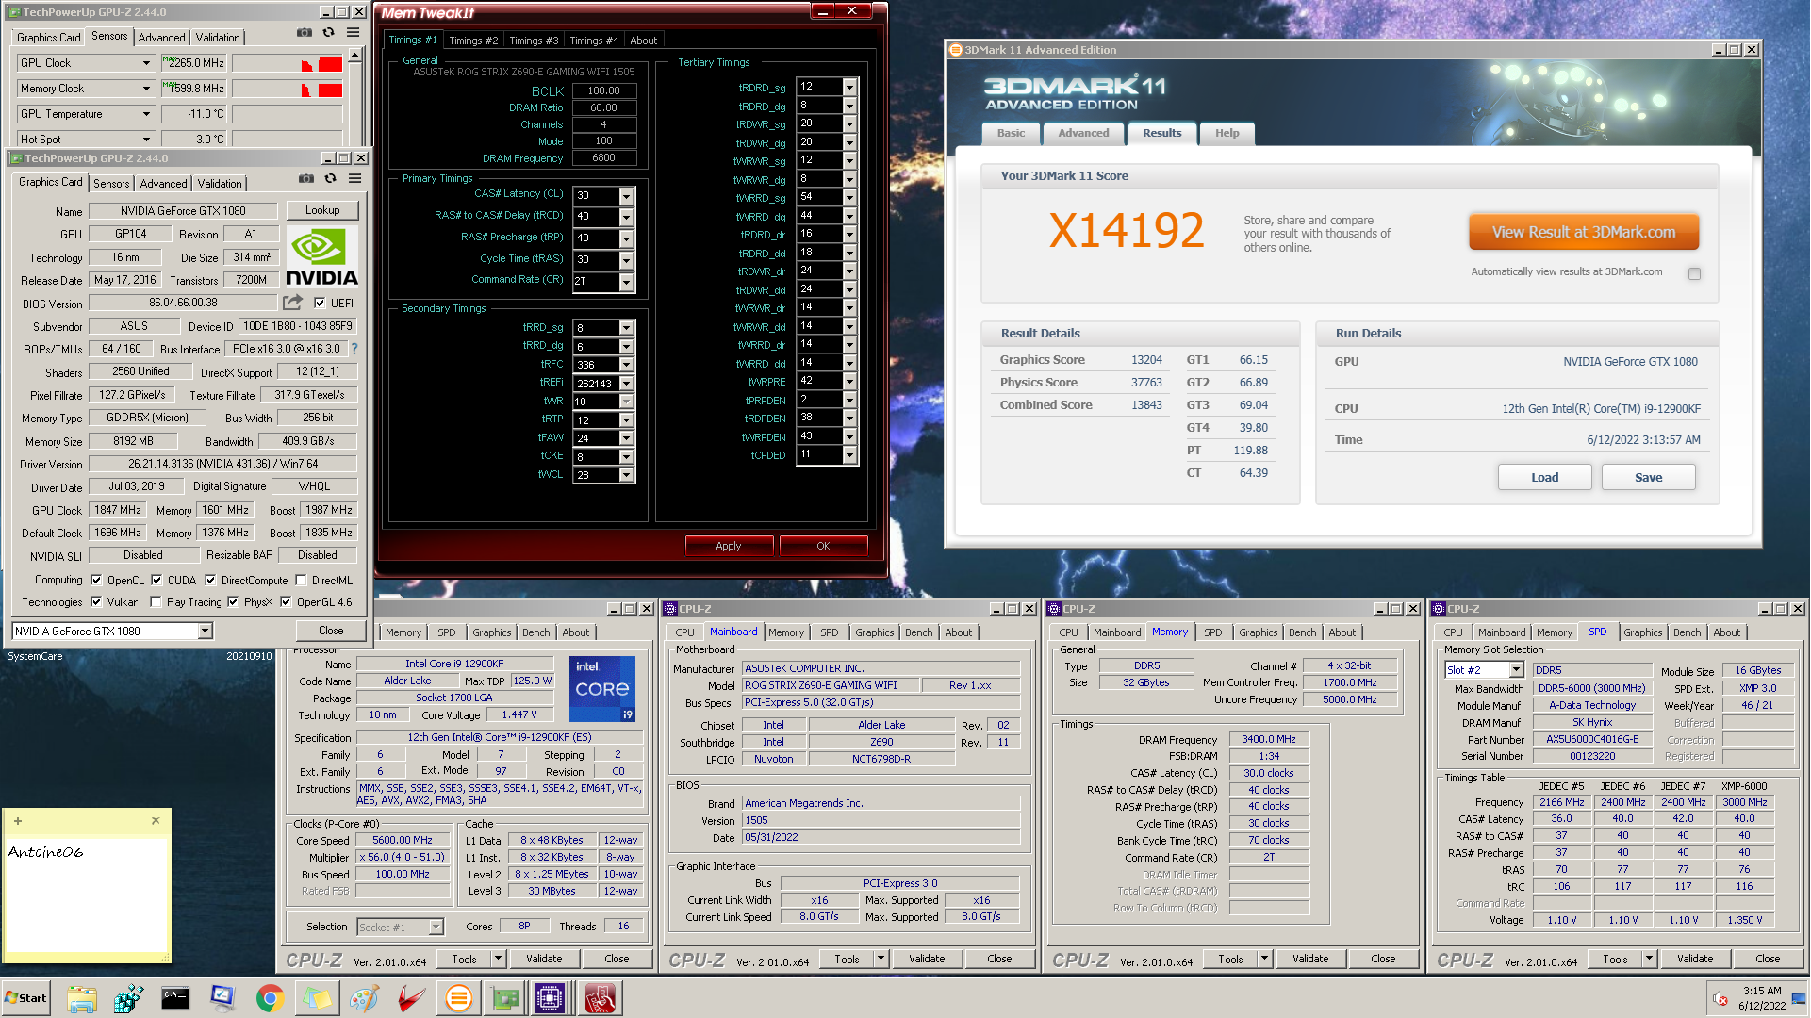Viewport: 1811px width, 1018px height.
Task: Click the system properties monitor taskbar icon
Action: click(222, 998)
